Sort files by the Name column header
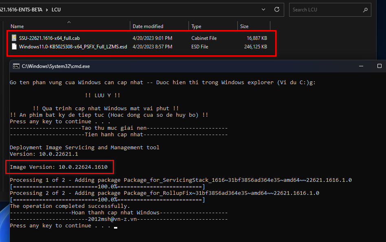 (x=17, y=26)
